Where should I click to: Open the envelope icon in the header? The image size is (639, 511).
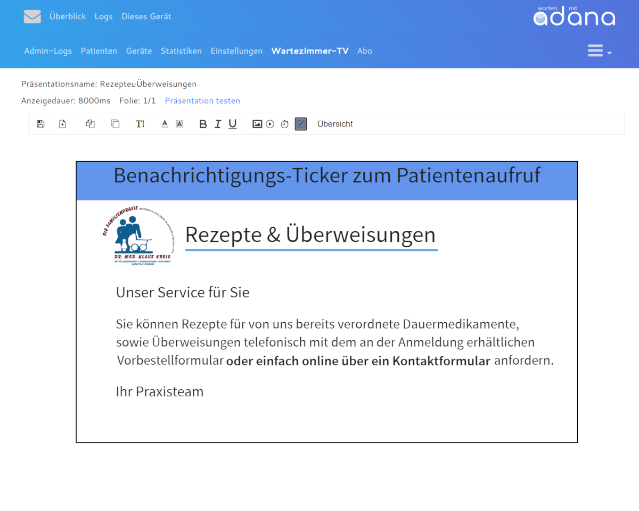[x=32, y=16]
